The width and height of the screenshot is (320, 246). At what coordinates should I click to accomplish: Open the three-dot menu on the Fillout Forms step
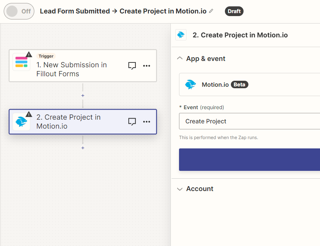(147, 66)
